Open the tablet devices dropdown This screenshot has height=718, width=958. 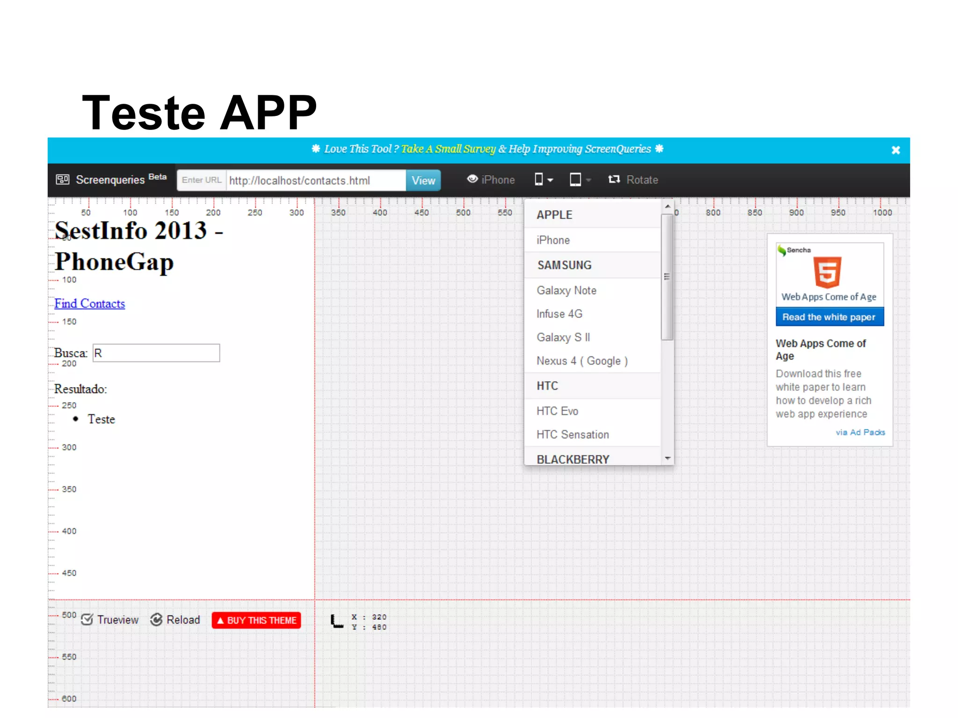(x=580, y=179)
